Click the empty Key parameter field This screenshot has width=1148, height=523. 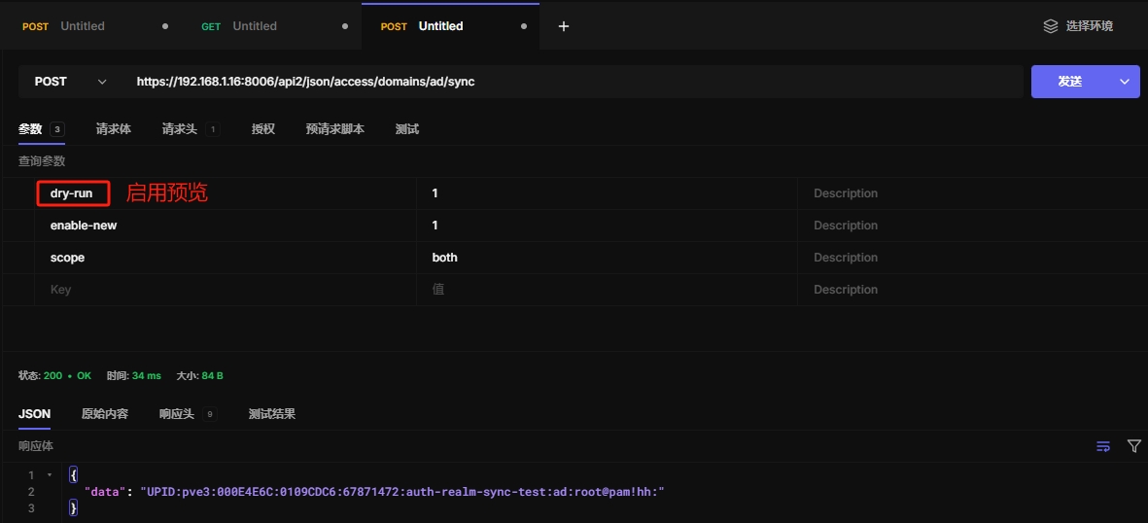pos(224,290)
